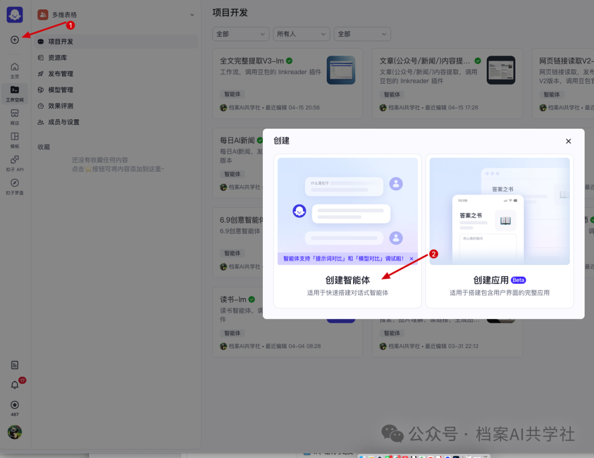
Task: Click the 智能体 tag on 全文完整提取V3-lm
Action: [x=232, y=94]
